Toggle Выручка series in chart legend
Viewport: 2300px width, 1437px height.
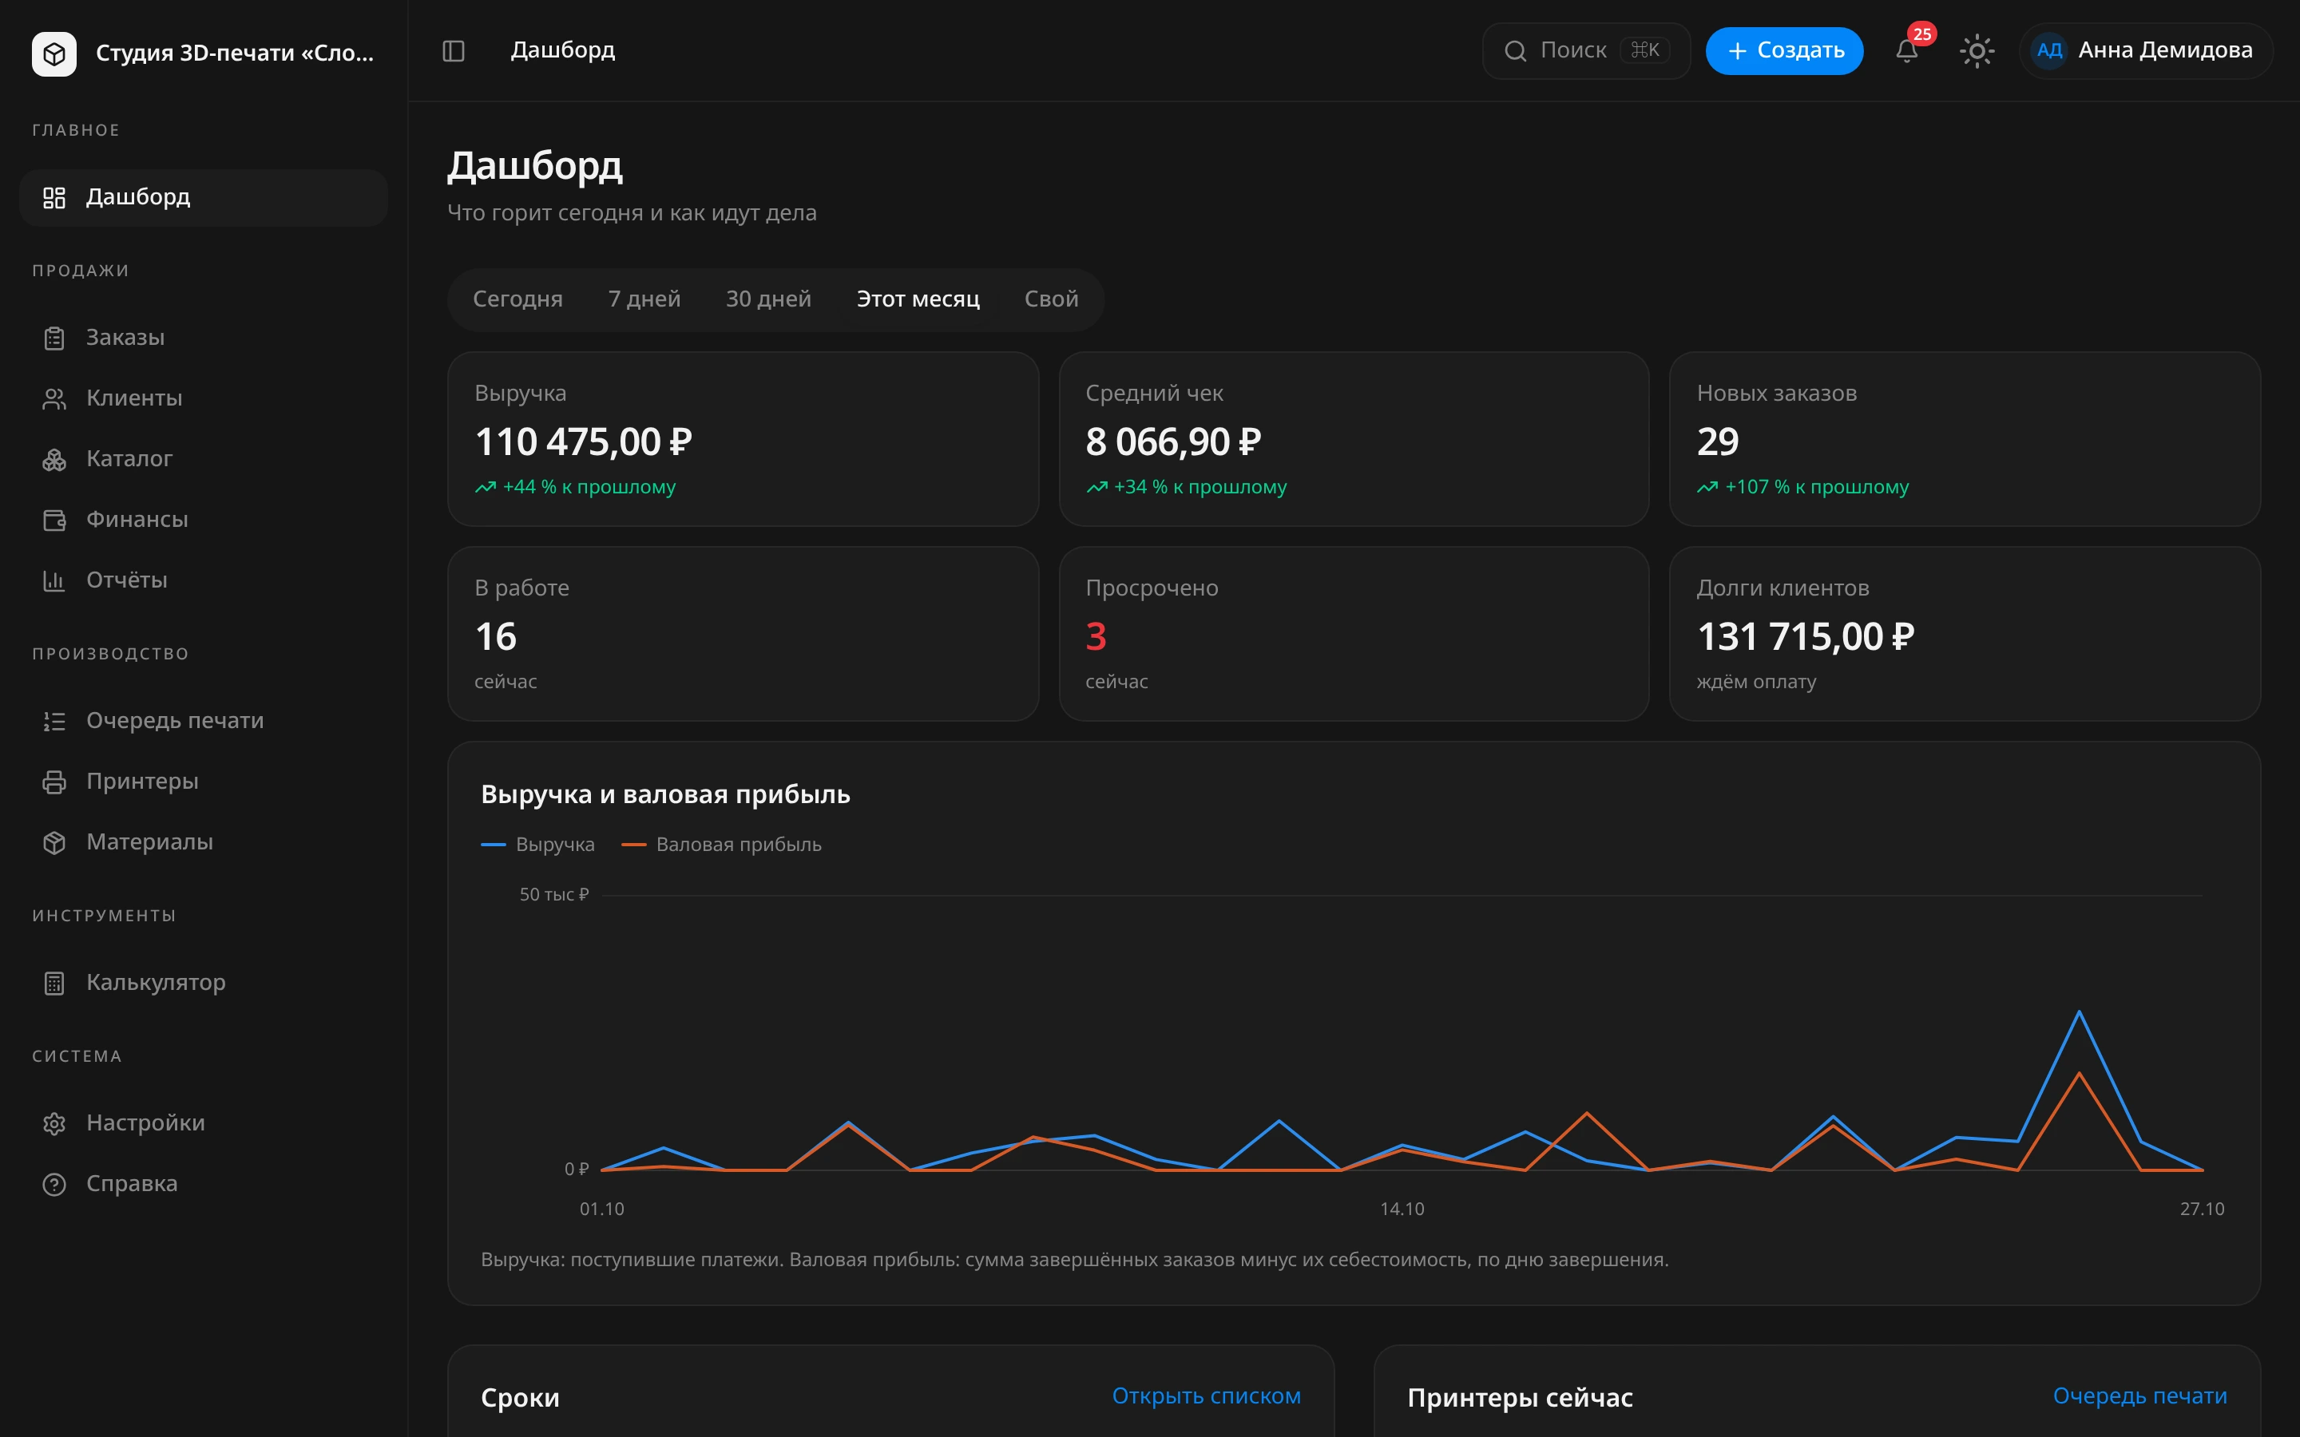(x=538, y=844)
